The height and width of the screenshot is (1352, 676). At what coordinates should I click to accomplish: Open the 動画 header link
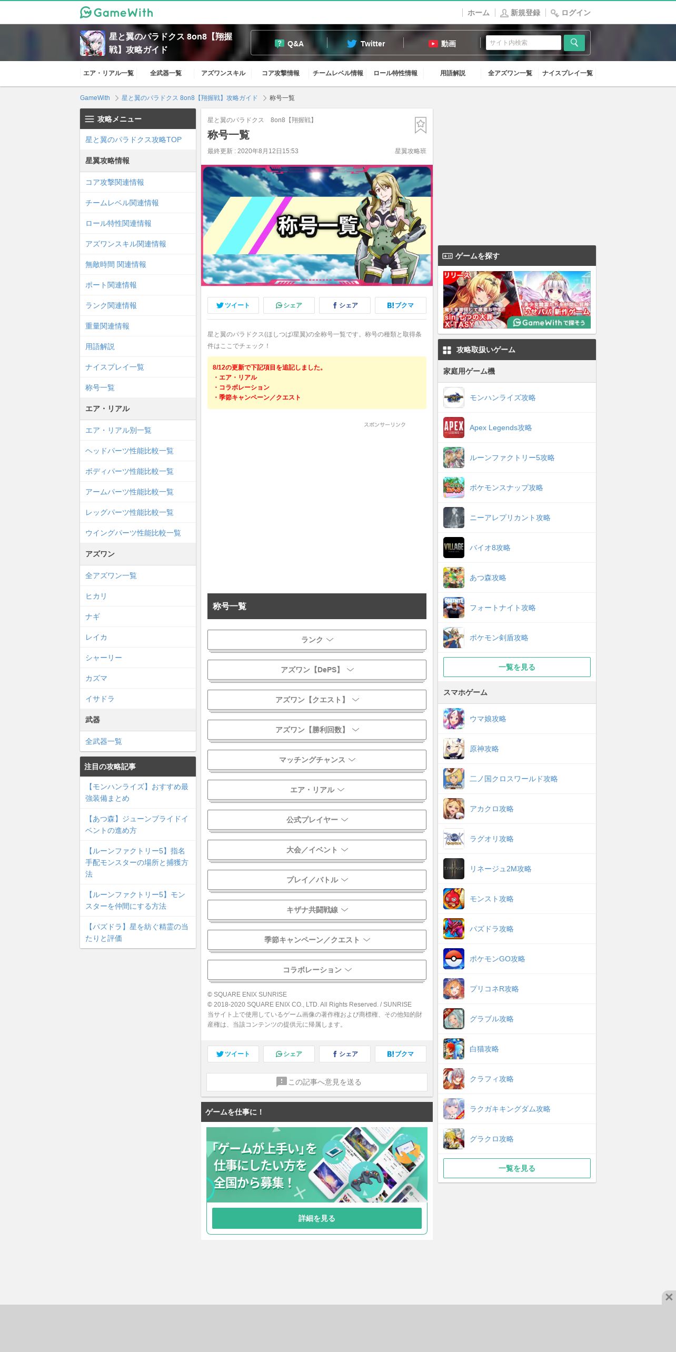tap(442, 44)
